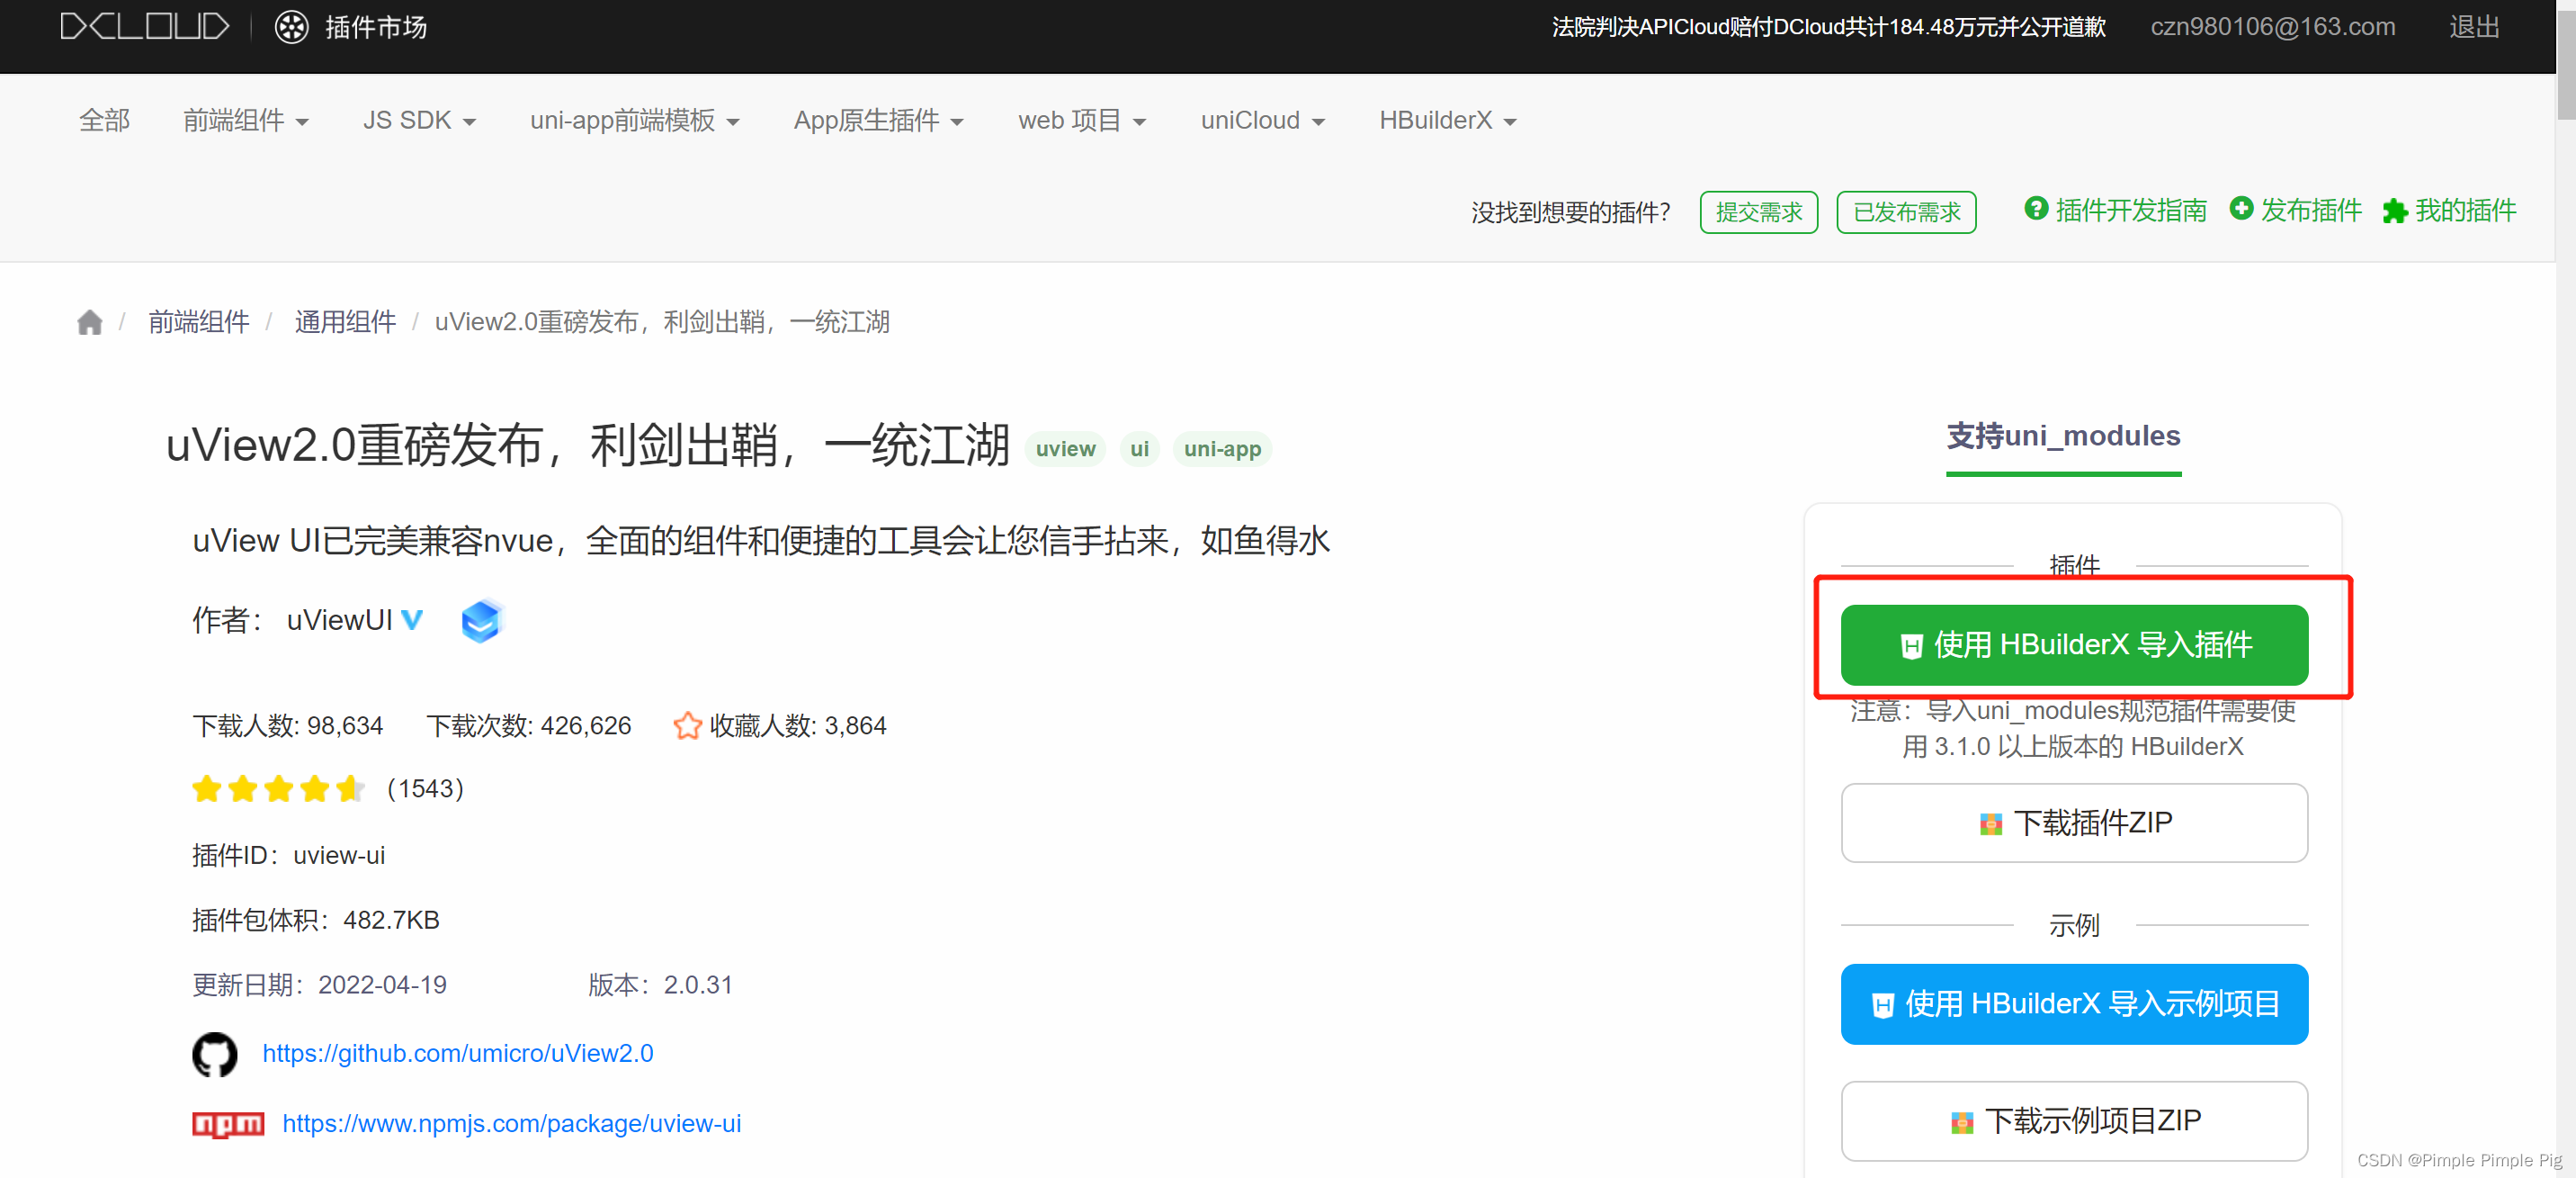Select the 全部 navigation item

coord(104,120)
